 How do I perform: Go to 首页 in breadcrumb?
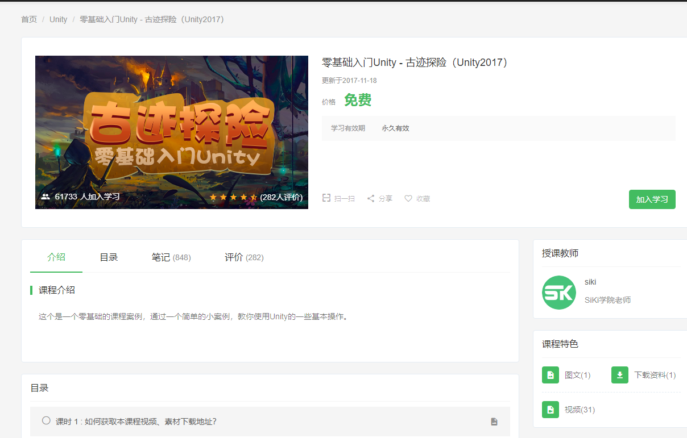29,19
